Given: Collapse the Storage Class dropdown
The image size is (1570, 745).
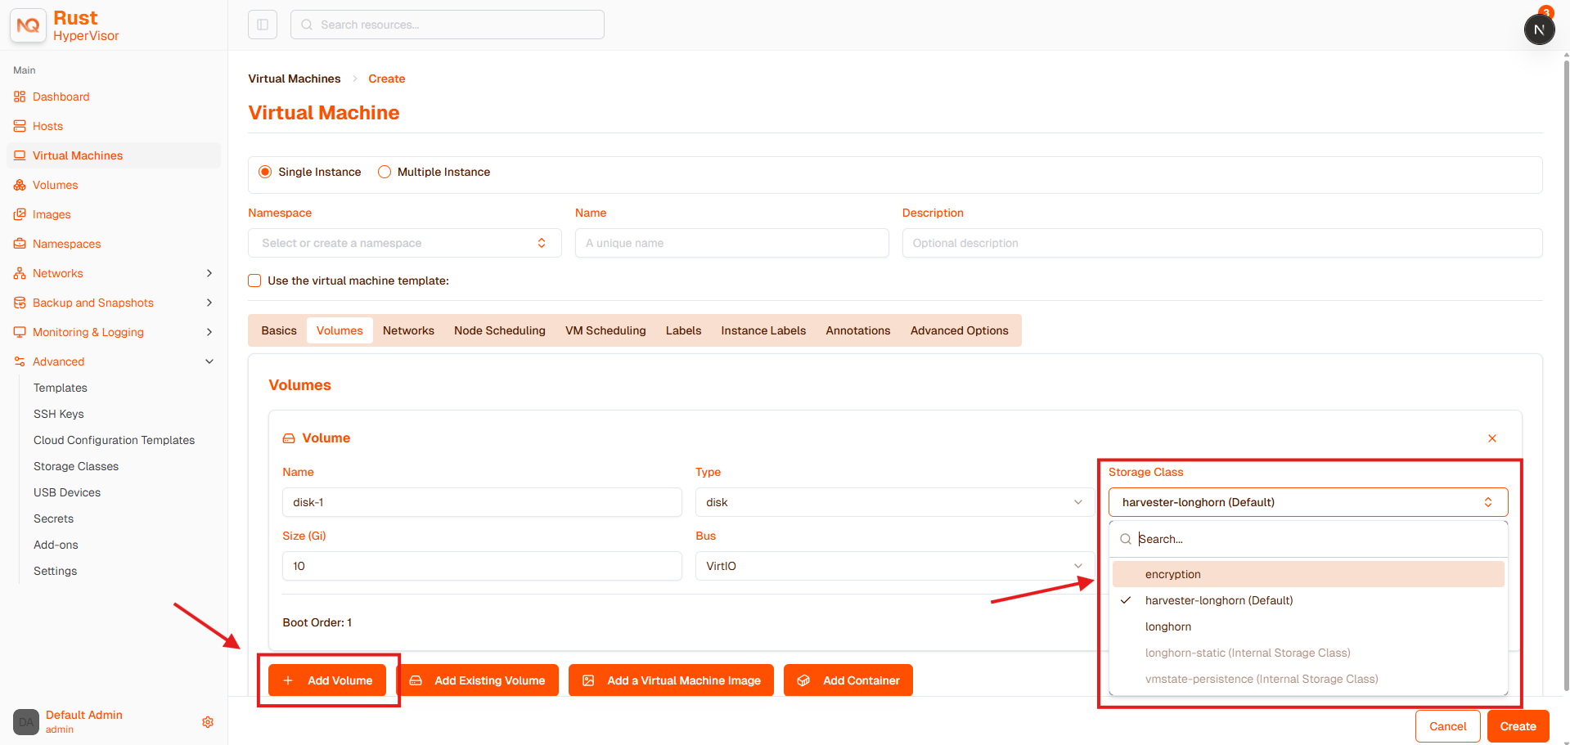Looking at the screenshot, I should tap(1308, 502).
